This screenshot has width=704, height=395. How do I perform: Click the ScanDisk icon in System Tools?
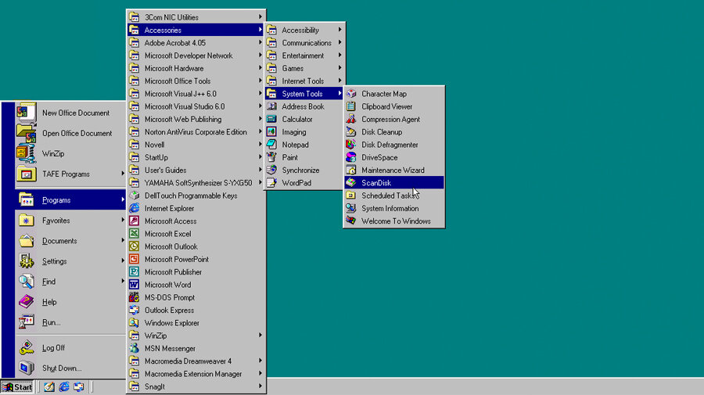click(351, 183)
